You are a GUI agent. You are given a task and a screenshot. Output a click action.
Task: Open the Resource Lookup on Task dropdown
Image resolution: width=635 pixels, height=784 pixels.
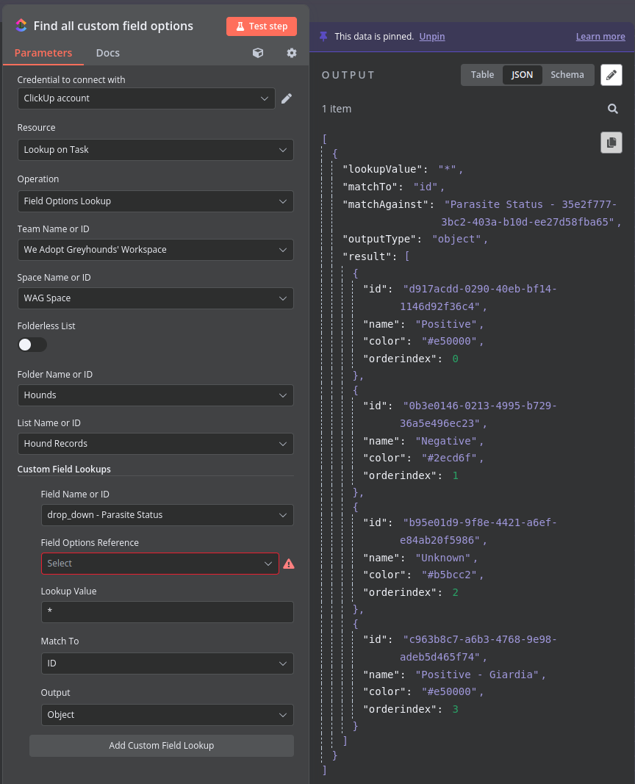click(x=156, y=150)
